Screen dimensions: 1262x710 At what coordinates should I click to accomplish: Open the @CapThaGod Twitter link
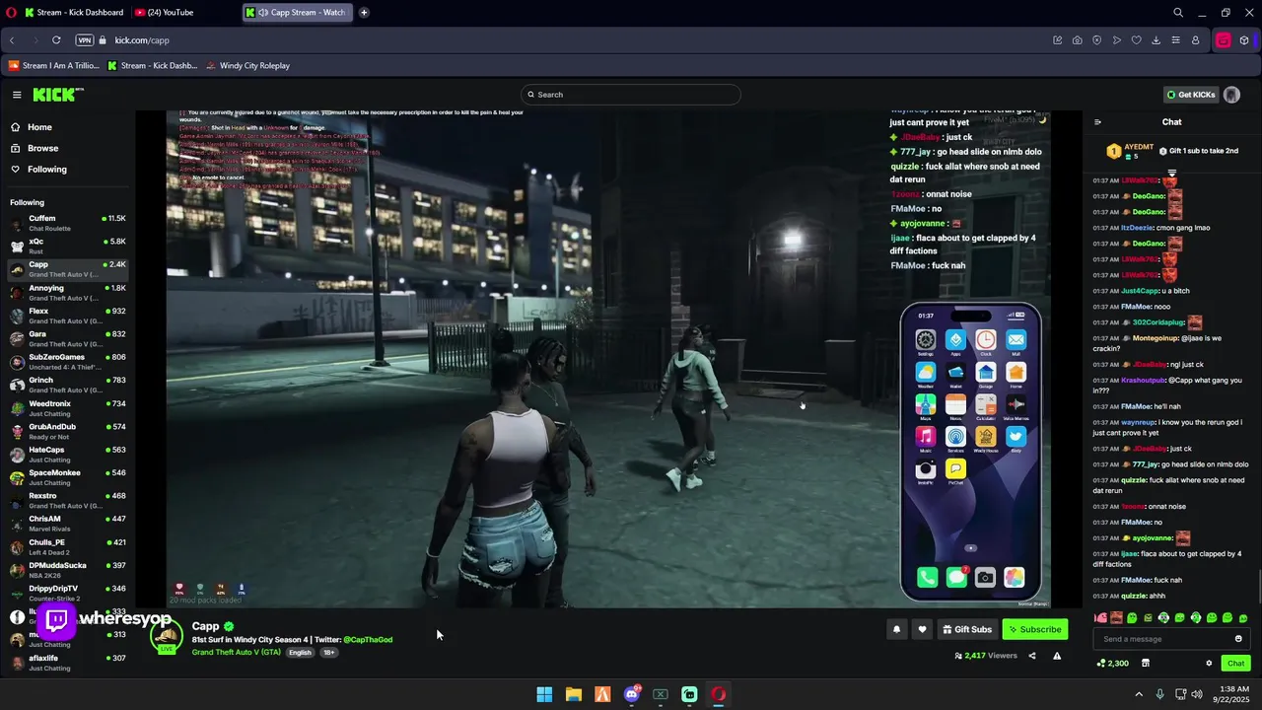(x=368, y=640)
